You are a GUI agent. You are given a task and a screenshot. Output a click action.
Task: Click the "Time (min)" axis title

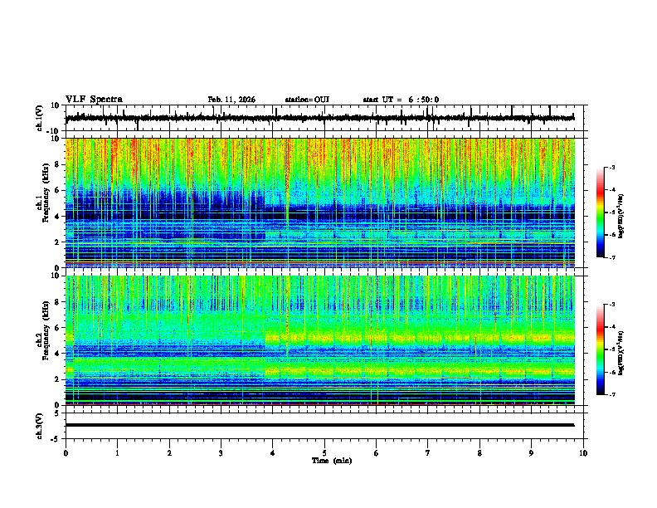pyautogui.click(x=332, y=461)
